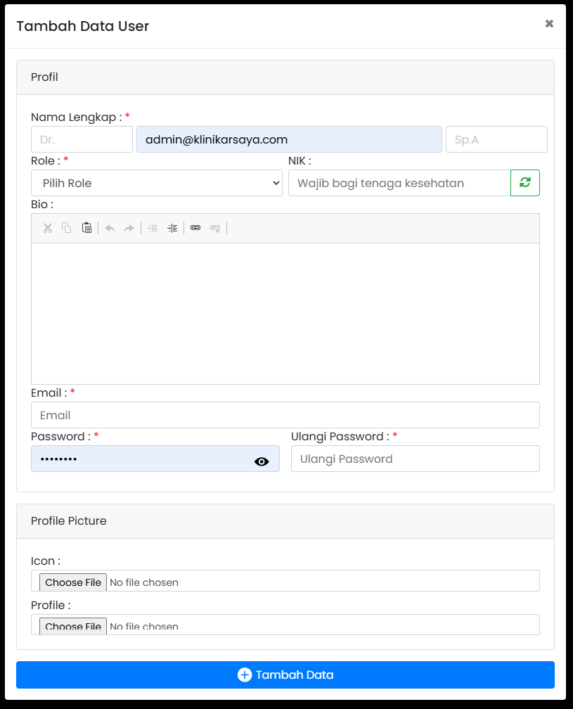Toggle password visibility with the eye icon
The image size is (573, 709).
pos(262,461)
